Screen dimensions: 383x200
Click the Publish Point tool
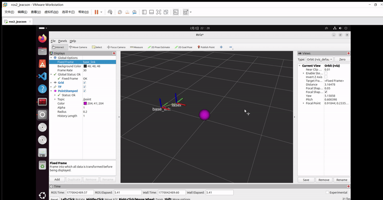coord(206,47)
